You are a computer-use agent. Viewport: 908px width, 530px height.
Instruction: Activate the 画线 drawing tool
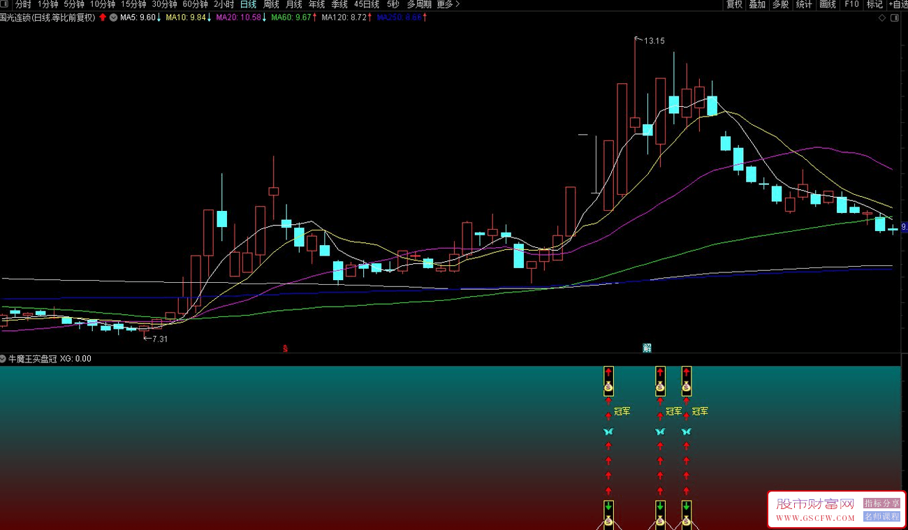click(x=828, y=4)
